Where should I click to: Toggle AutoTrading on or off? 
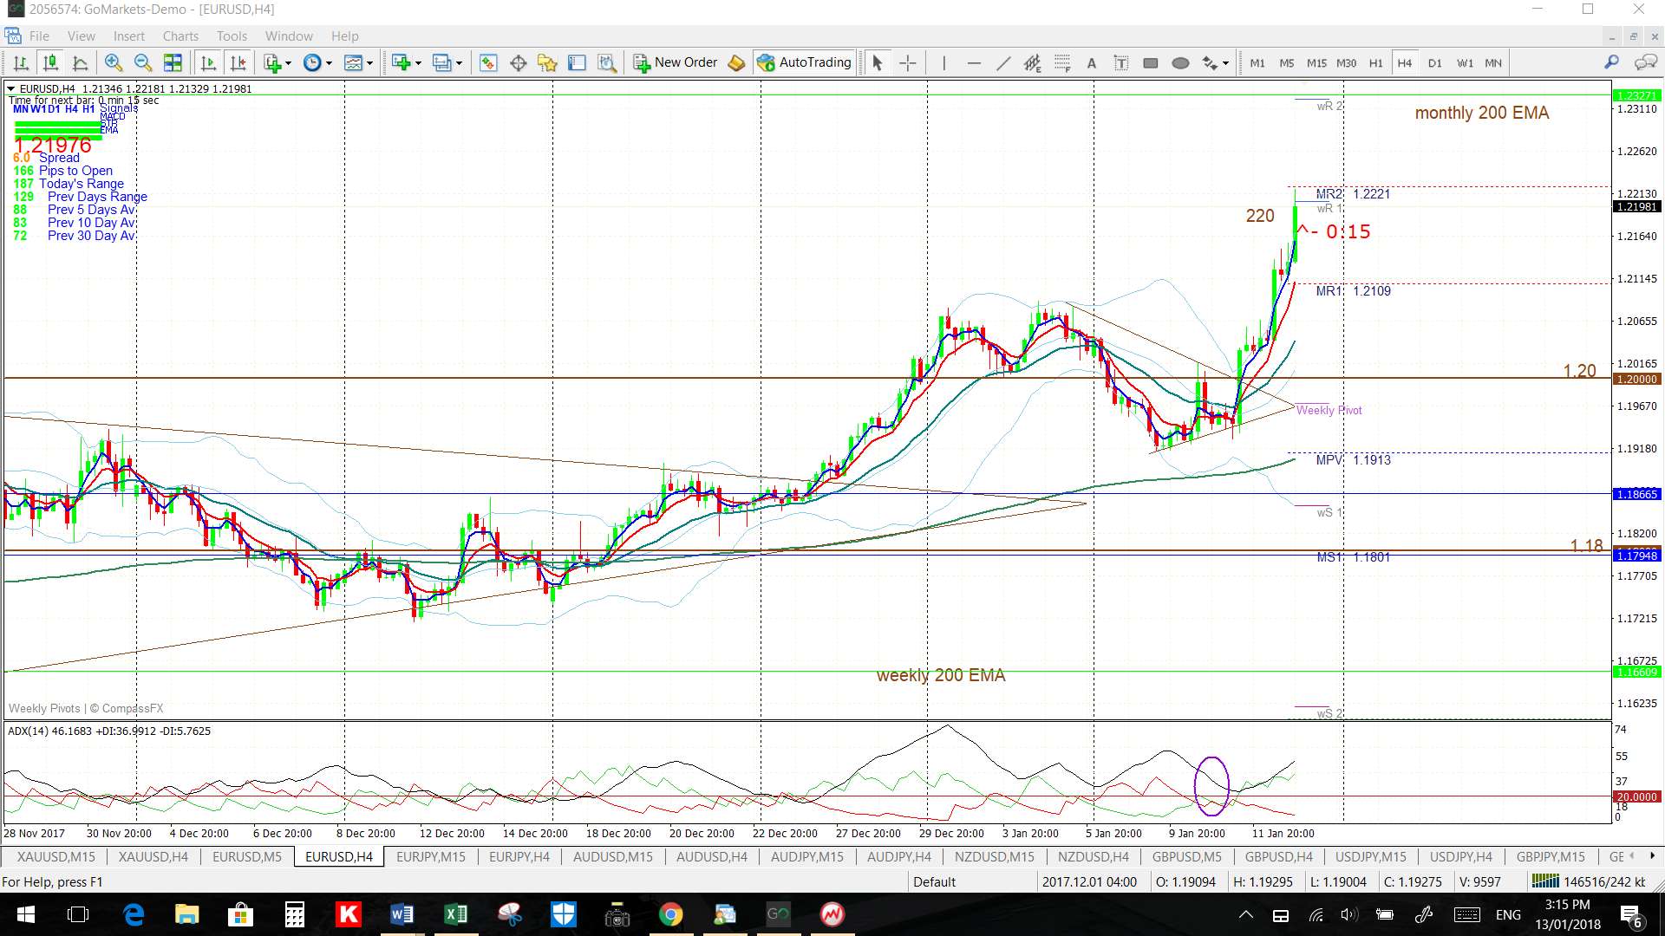click(x=804, y=62)
